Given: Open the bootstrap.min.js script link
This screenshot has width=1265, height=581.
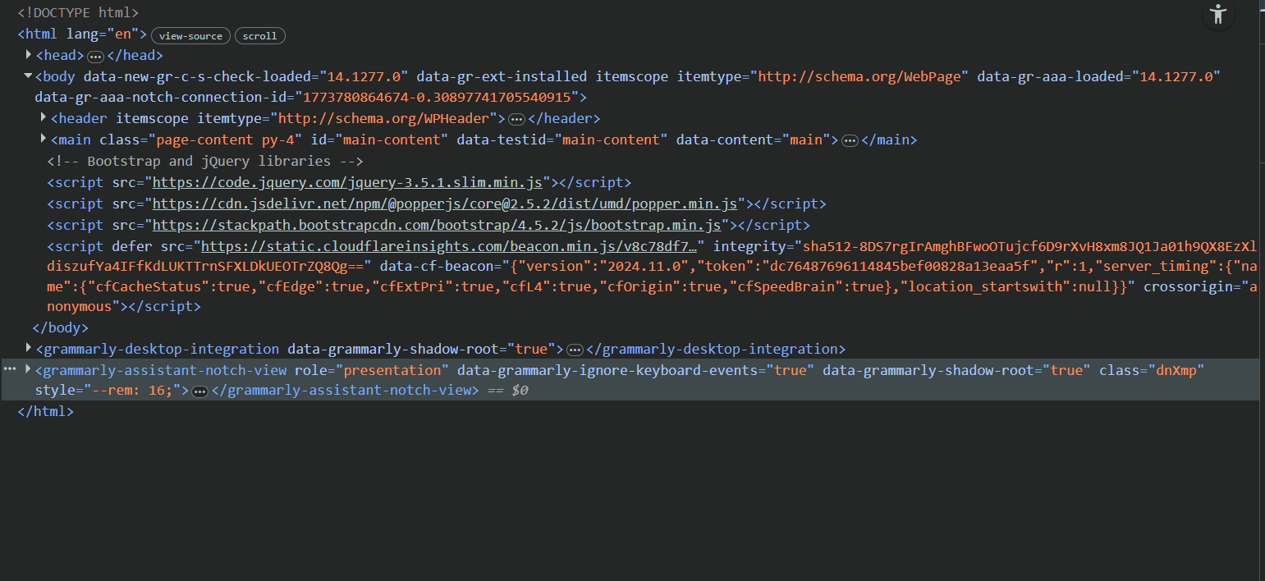Looking at the screenshot, I should pos(437,225).
